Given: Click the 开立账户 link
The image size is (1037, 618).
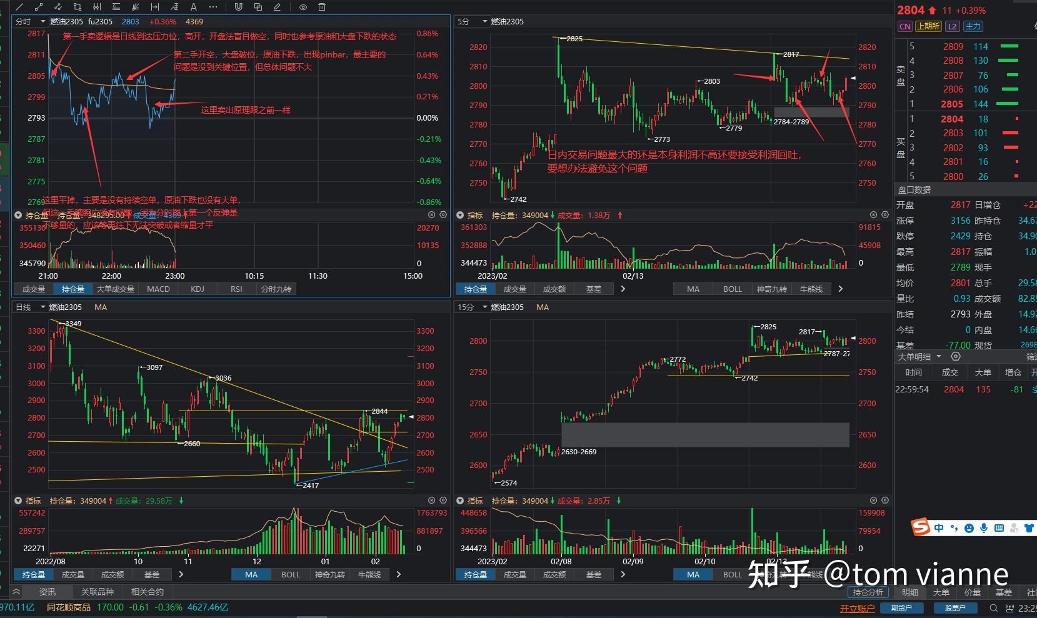Looking at the screenshot, I should (857, 607).
